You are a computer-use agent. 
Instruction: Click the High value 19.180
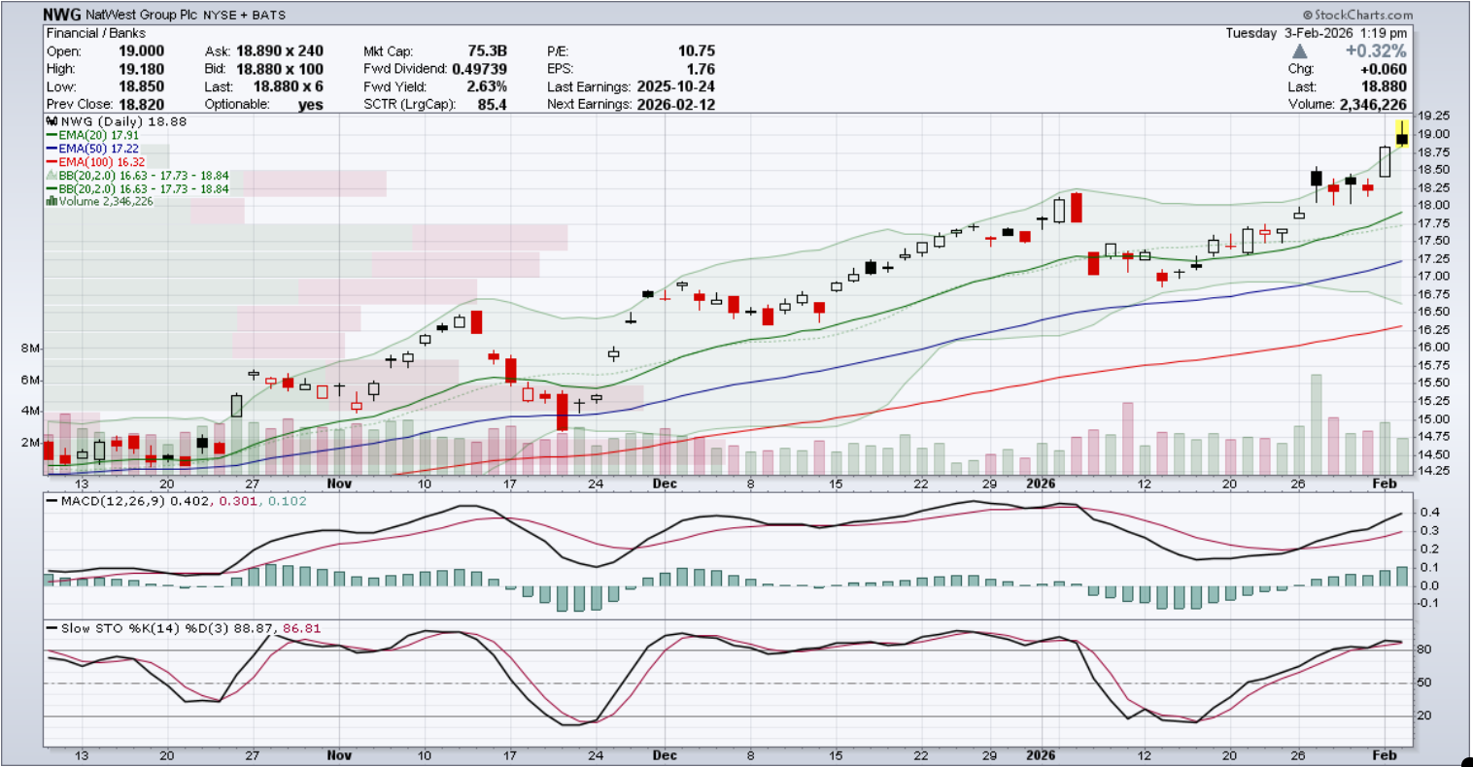coord(142,69)
